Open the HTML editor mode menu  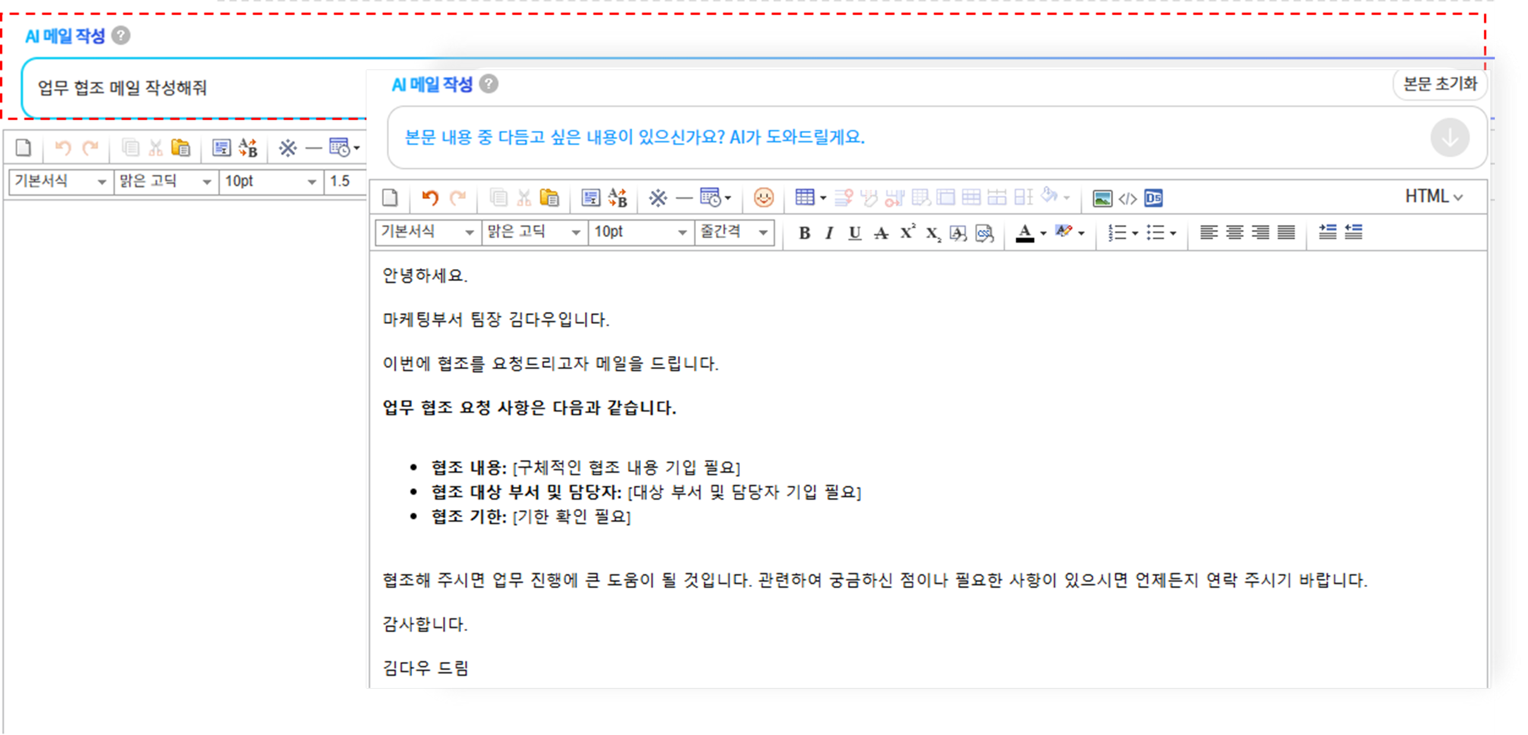pos(1433,197)
